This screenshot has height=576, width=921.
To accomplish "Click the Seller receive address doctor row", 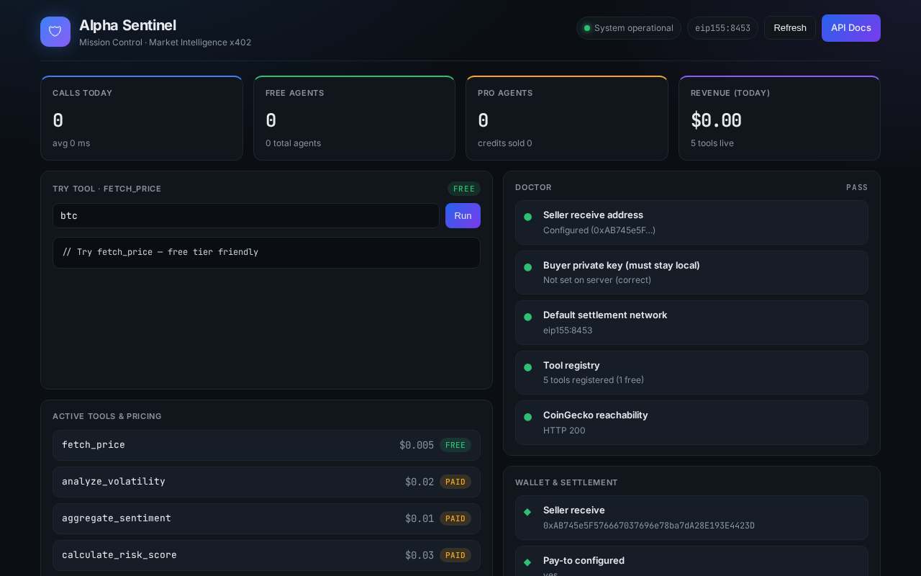I will click(x=691, y=222).
